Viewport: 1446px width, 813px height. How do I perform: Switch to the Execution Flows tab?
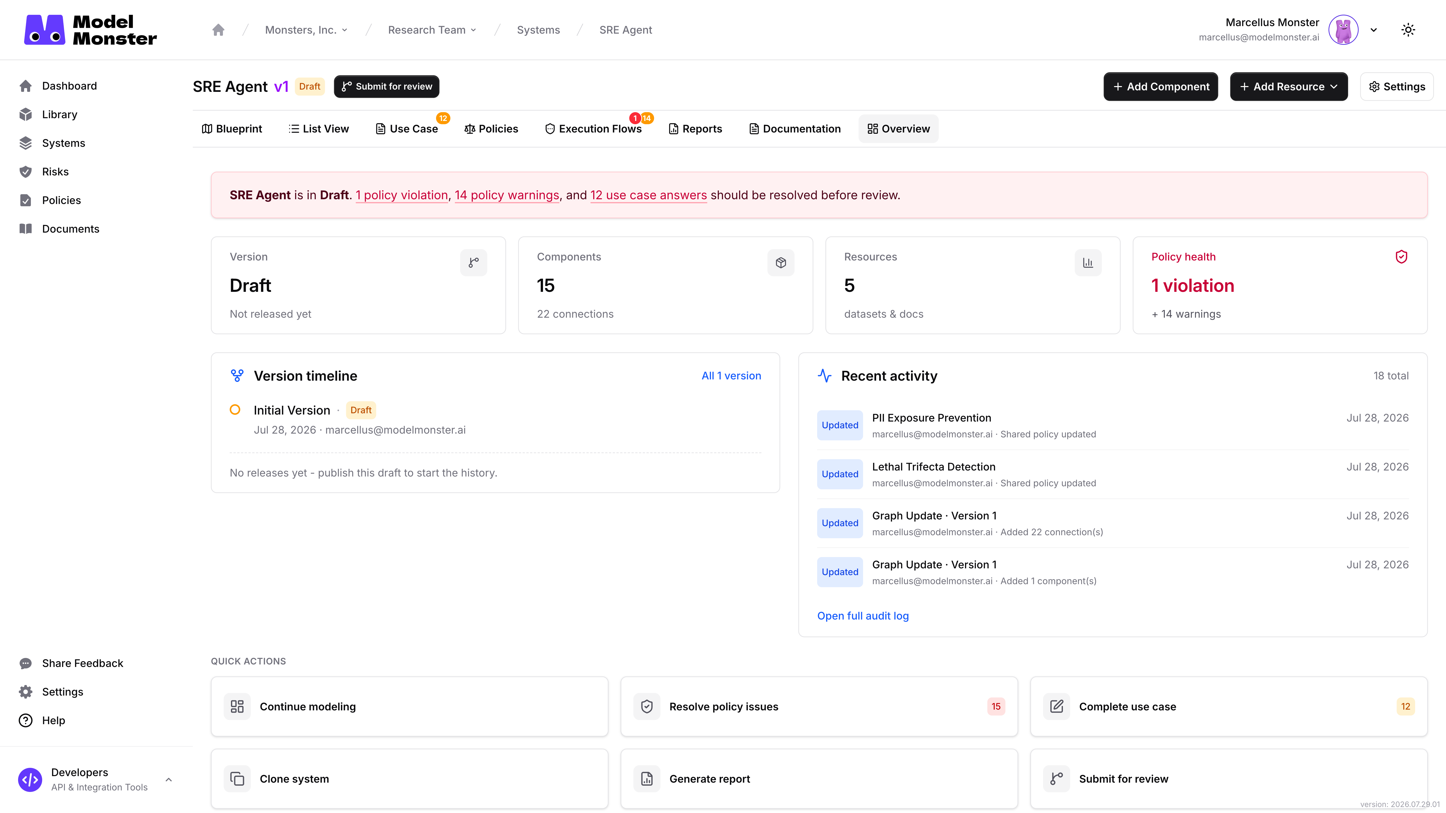click(x=593, y=128)
